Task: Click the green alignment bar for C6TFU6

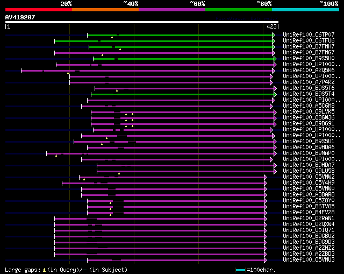Action: (x=163, y=41)
